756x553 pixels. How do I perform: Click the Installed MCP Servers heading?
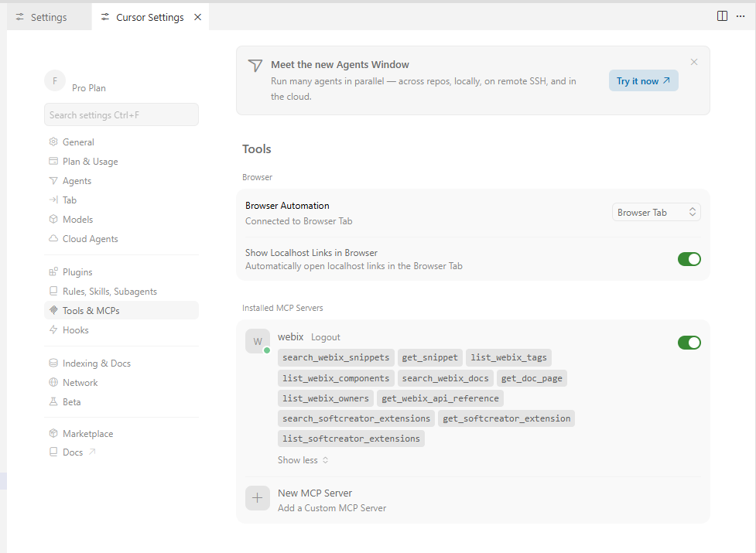point(282,308)
